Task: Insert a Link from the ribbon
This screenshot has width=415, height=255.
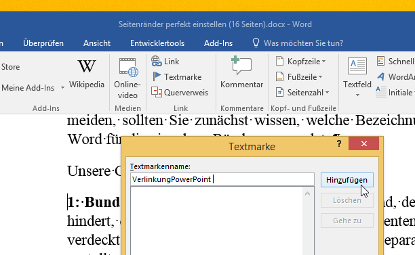Action: 165,62
